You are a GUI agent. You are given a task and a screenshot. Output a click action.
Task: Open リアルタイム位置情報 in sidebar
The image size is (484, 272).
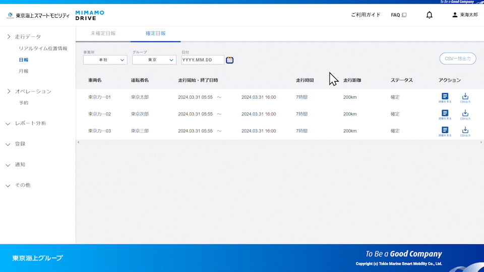click(x=43, y=48)
